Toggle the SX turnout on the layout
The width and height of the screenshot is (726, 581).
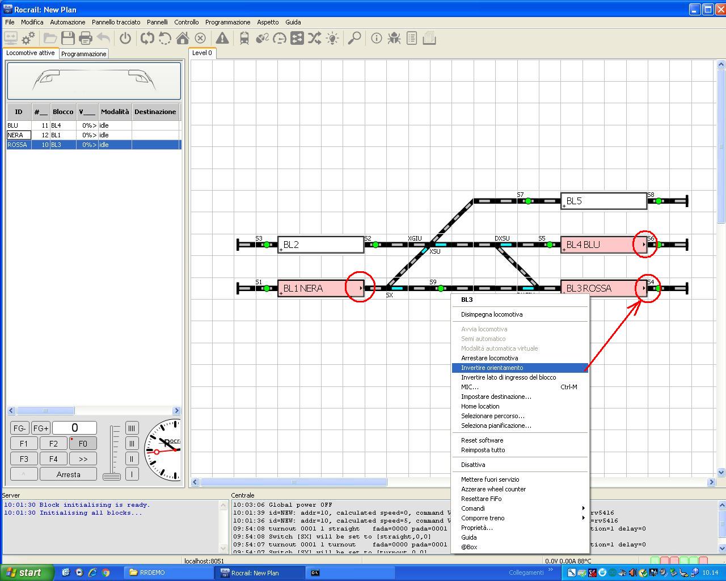[x=397, y=288]
